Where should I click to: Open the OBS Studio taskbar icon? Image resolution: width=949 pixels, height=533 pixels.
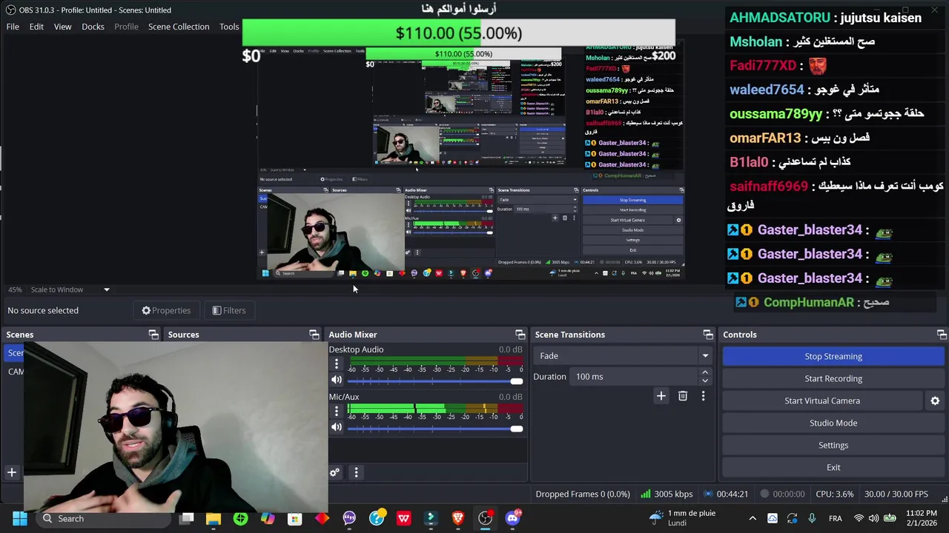click(485, 518)
